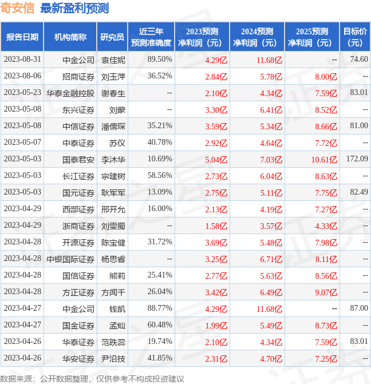Click institution 方正证券
This screenshot has height=384, width=371.
click(78, 292)
